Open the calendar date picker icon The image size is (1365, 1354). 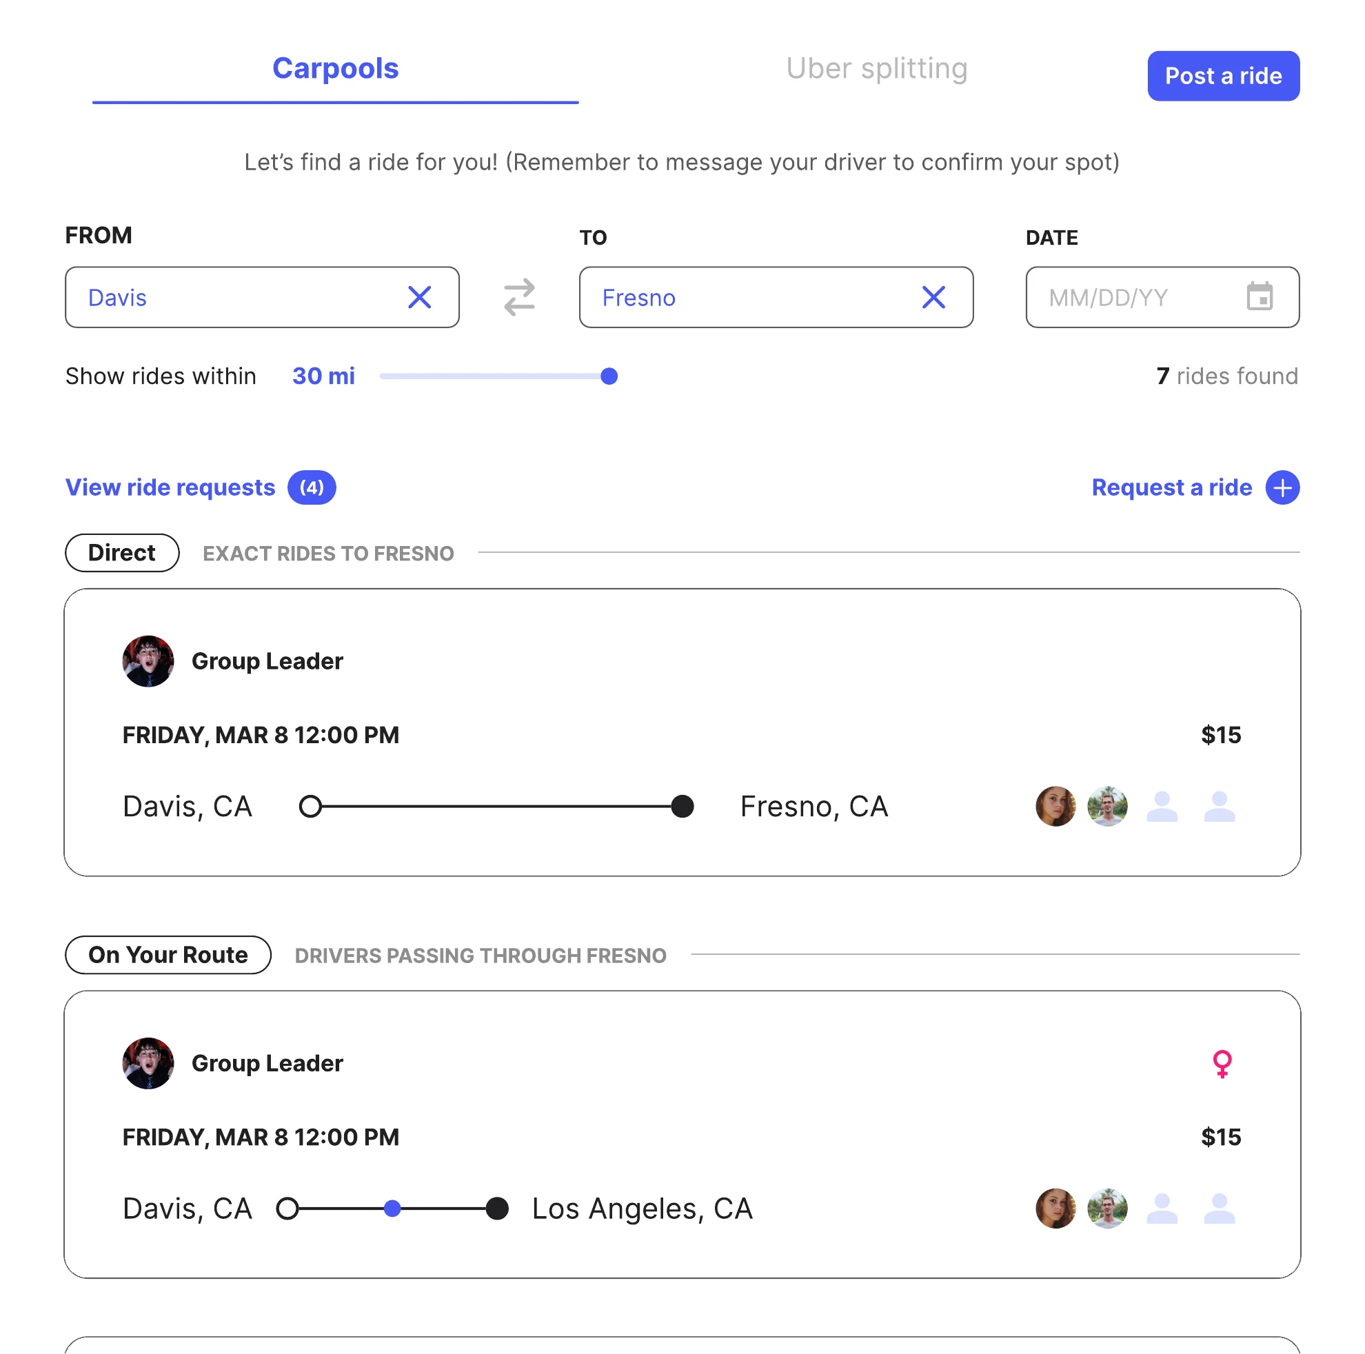(x=1260, y=297)
